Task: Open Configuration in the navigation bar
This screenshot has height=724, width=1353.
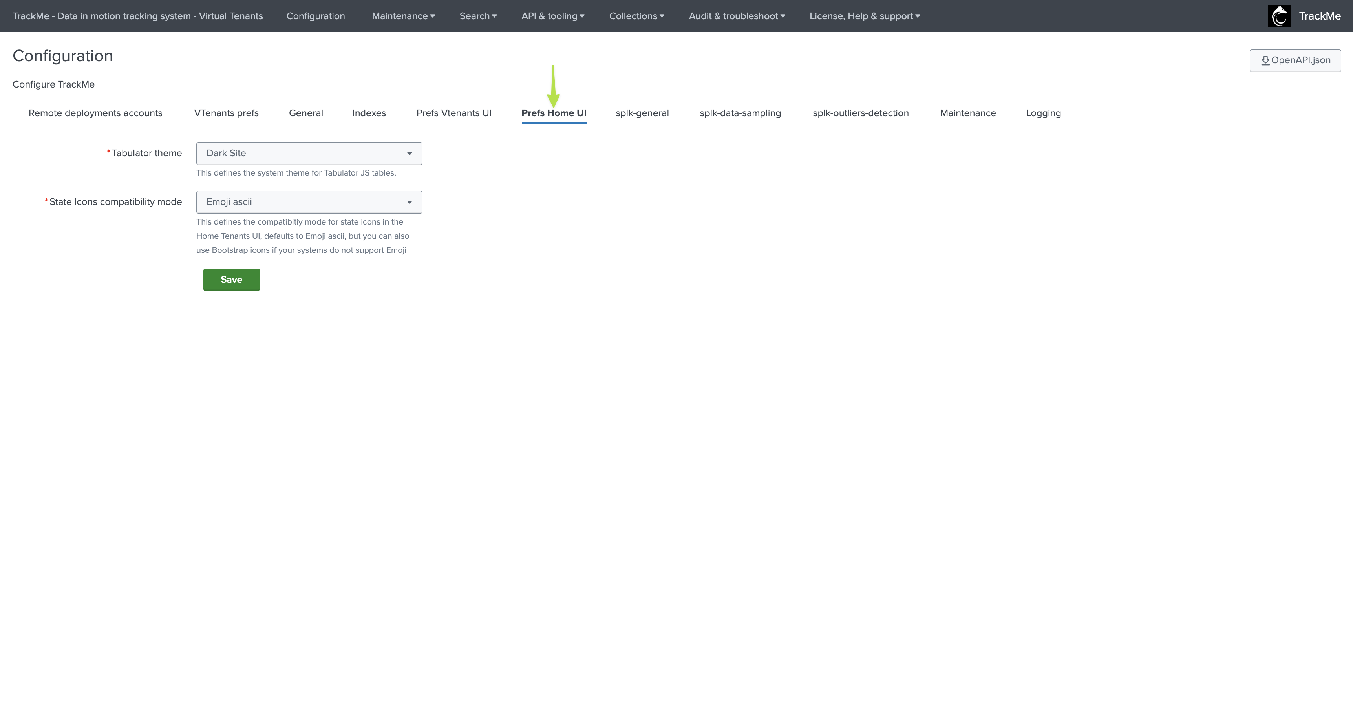Action: [x=315, y=16]
